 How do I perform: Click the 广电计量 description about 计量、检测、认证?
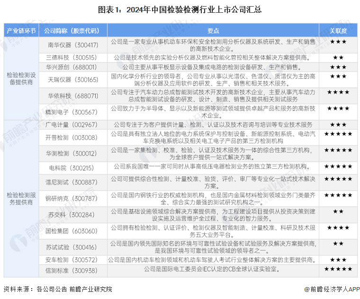coord(213,125)
